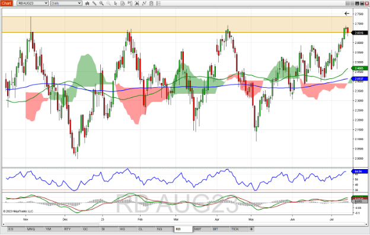Image resolution: width=370 pixels, height=235 pixels.
Task: Select the drawing tools pencil icon
Action: (94, 4)
